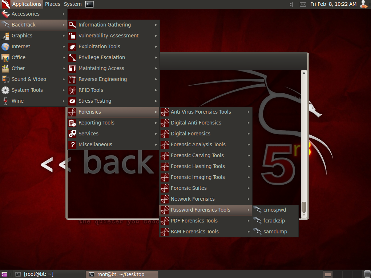Click the Exploitation Tools bug icon

[x=72, y=46]
